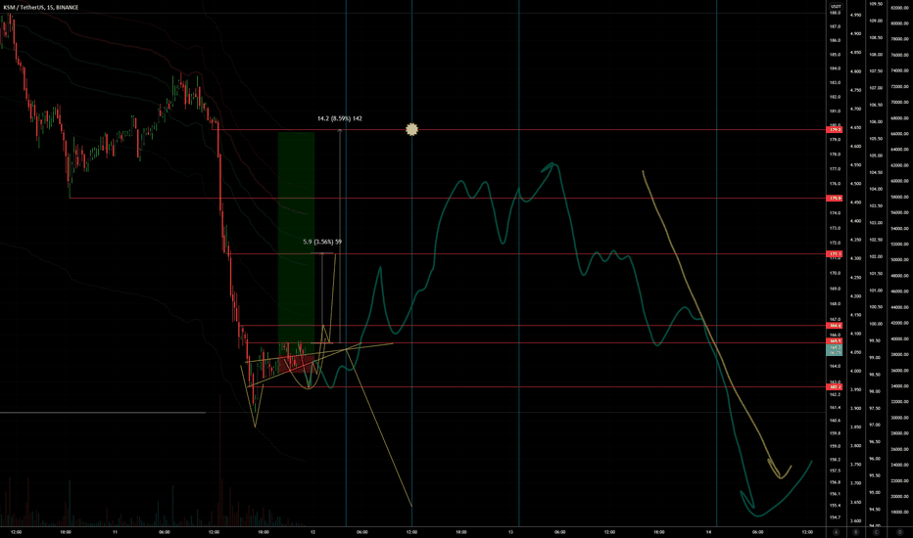
Task: Click the 3.650 value on scale B
Action: (x=855, y=502)
